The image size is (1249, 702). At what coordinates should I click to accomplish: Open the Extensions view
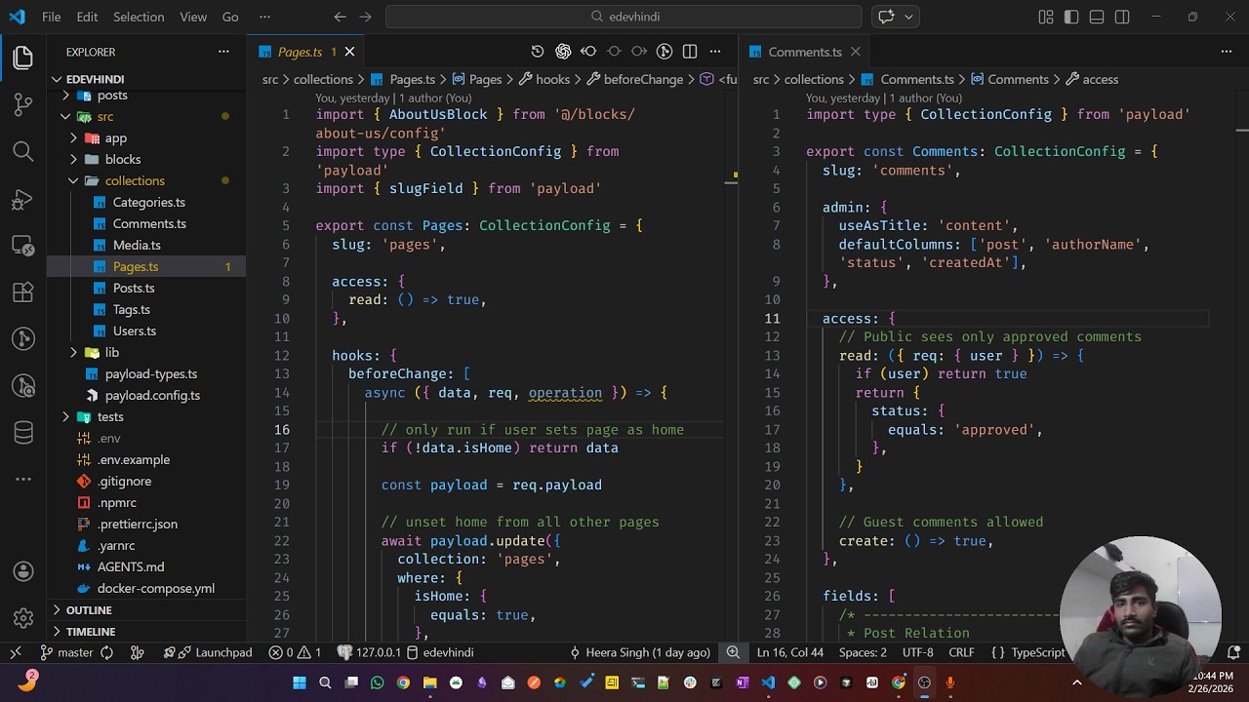pyautogui.click(x=23, y=292)
